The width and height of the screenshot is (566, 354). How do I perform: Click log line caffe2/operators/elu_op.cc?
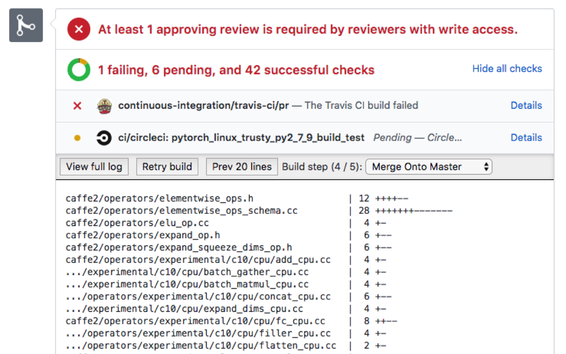tap(137, 223)
